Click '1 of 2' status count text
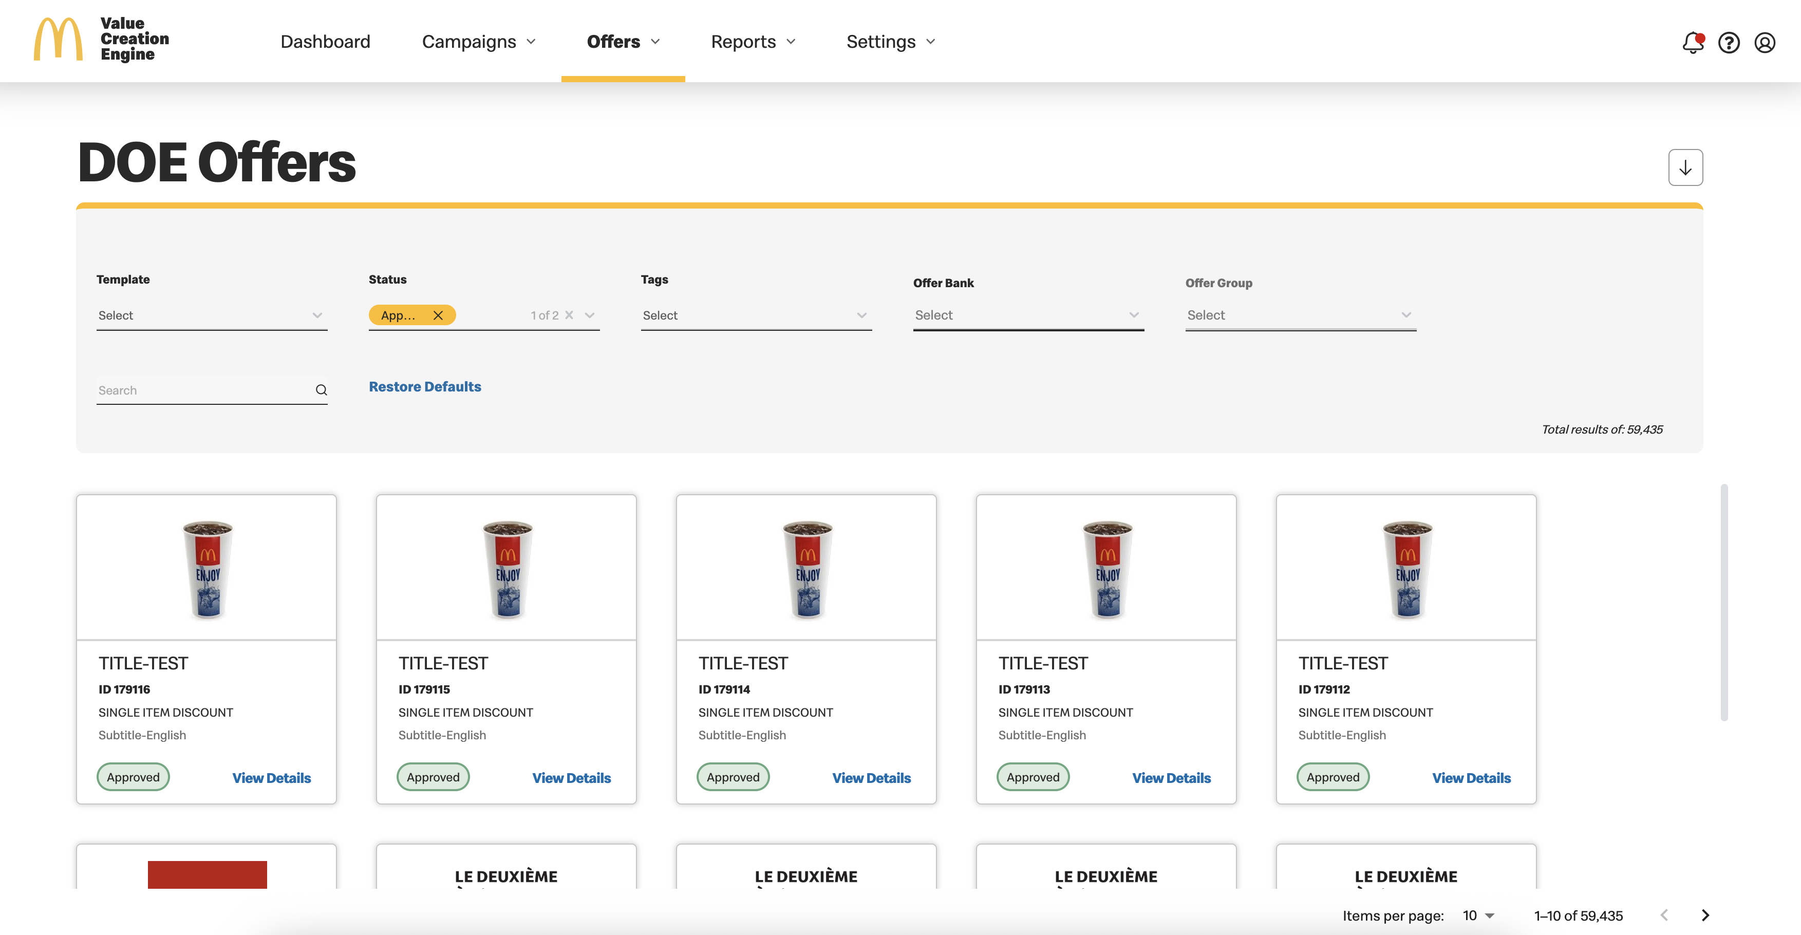The width and height of the screenshot is (1801, 935). tap(545, 315)
